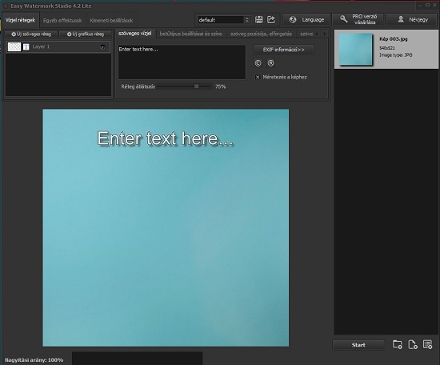Select the Layer 1 row label
This screenshot has height=365, width=440.
coord(41,46)
